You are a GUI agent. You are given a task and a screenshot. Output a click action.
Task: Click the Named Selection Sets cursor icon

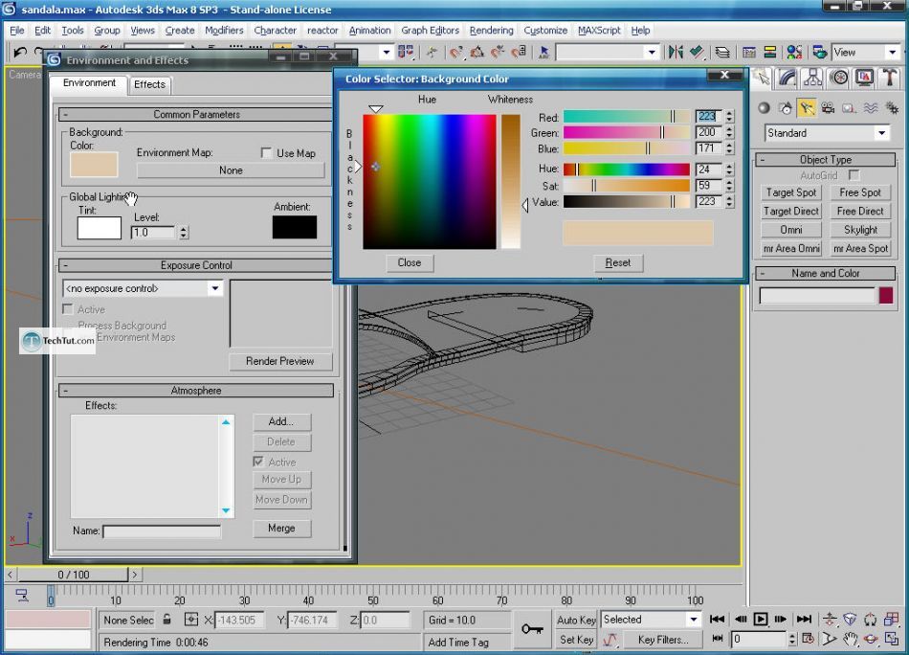coord(543,53)
